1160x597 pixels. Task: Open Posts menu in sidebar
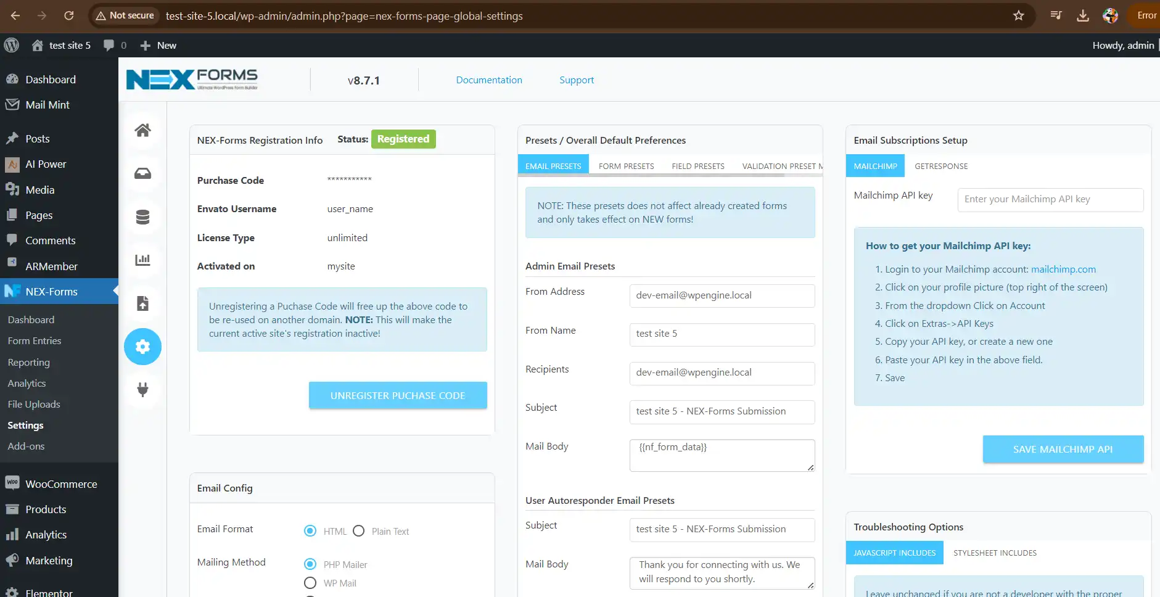pyautogui.click(x=38, y=139)
